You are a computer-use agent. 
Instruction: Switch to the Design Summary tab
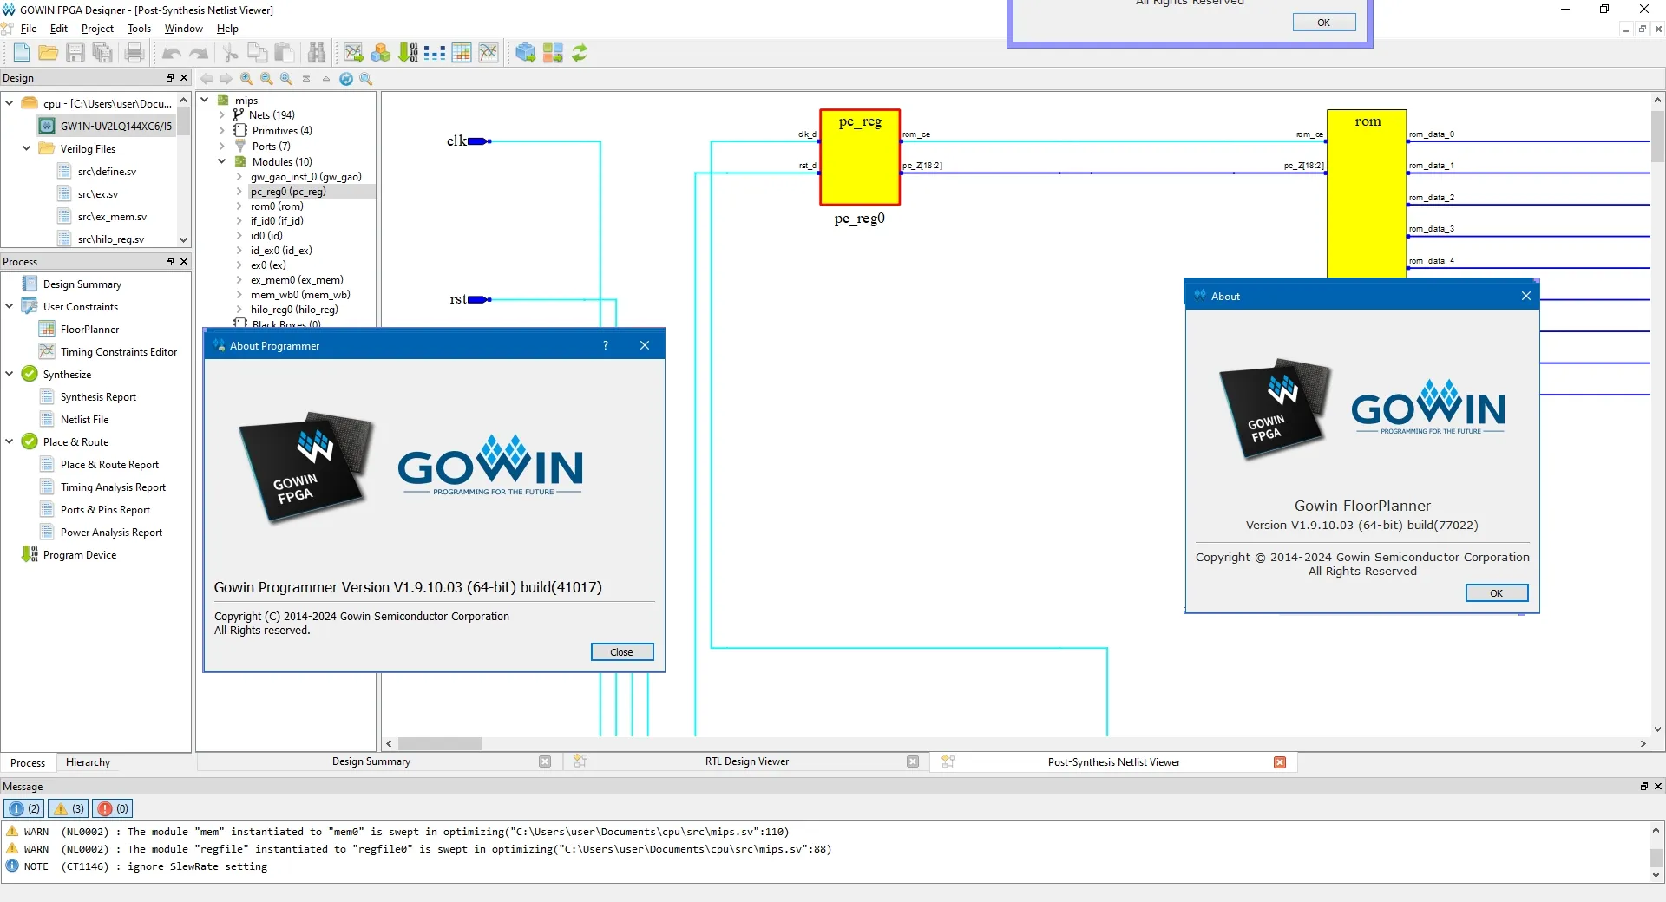[x=371, y=761]
